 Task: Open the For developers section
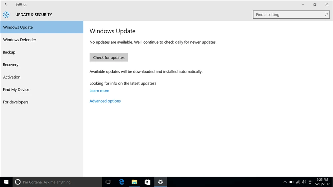pos(42,102)
